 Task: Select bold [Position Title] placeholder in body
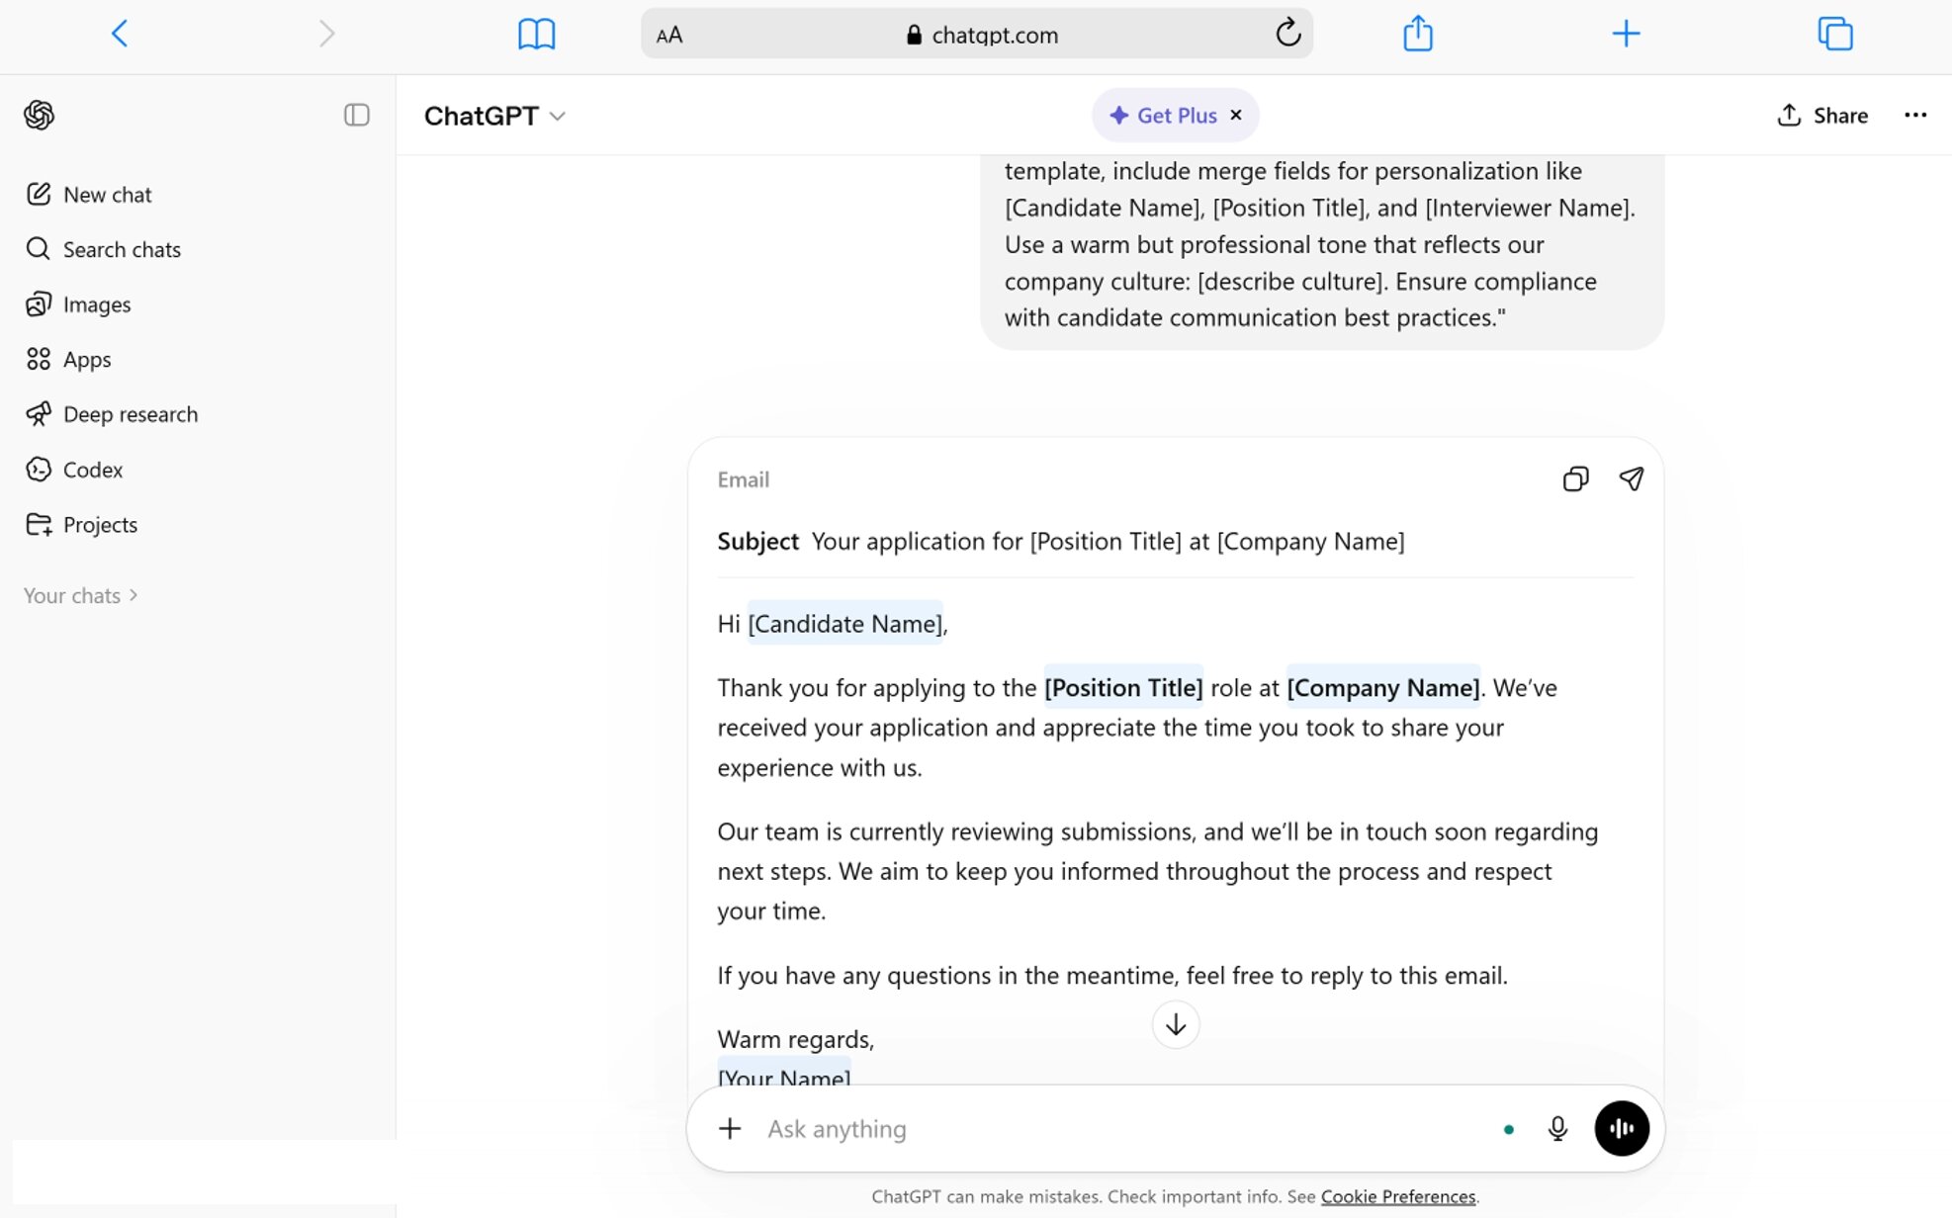click(1123, 688)
